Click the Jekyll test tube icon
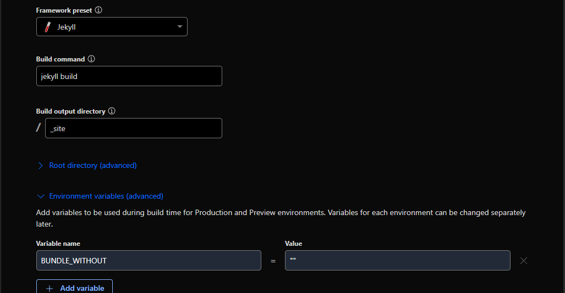Viewport: 565px width, 293px height. [48, 27]
